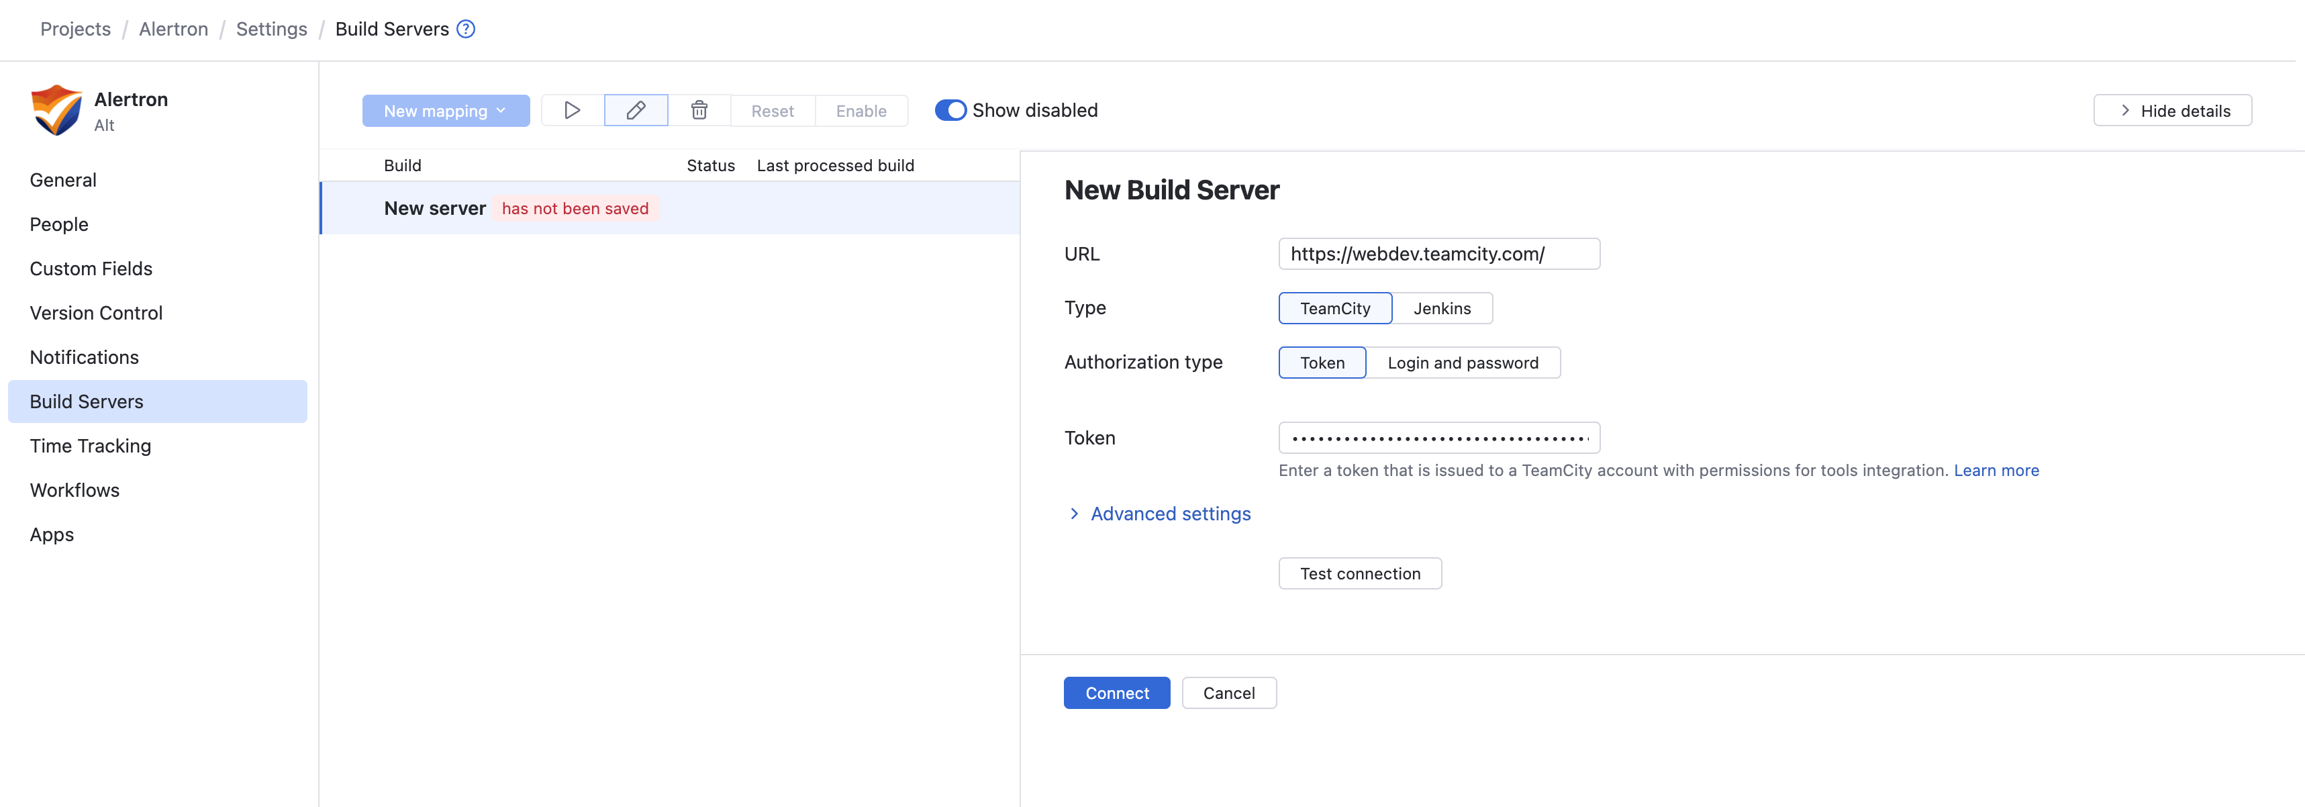This screenshot has width=2305, height=807.
Task: Click the Cancel button
Action: 1228,692
